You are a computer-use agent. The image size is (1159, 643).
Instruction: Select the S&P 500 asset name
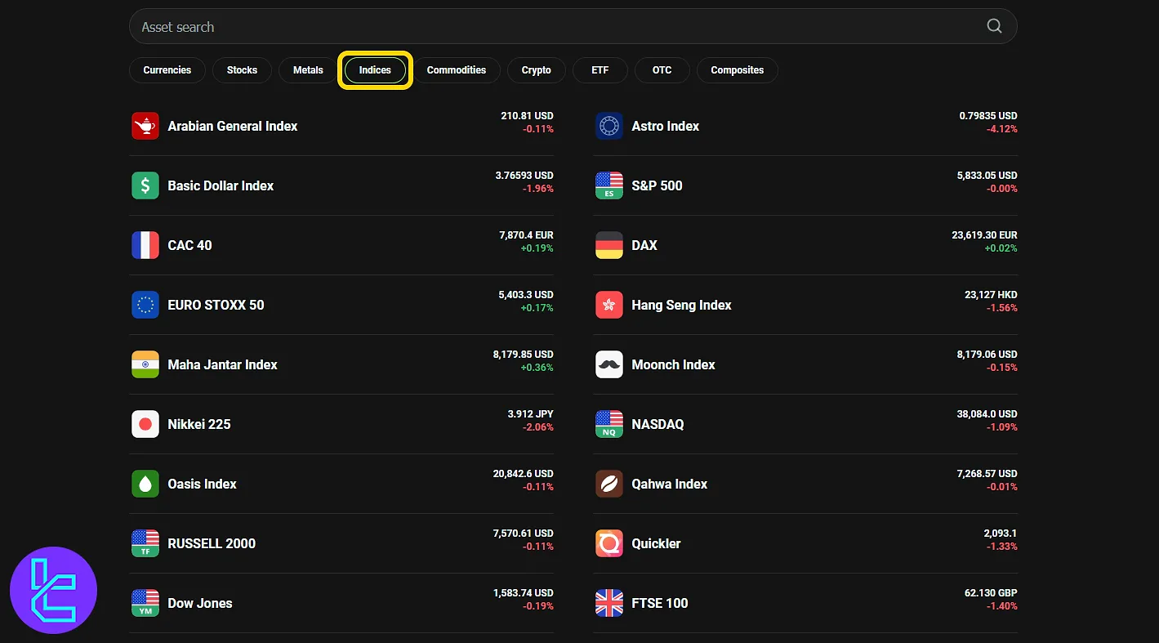tap(657, 185)
